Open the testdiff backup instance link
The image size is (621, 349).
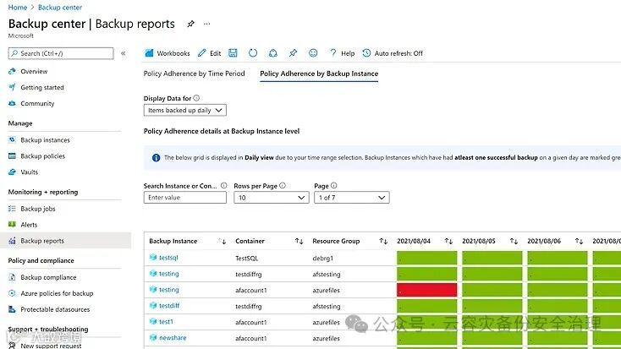pos(169,305)
